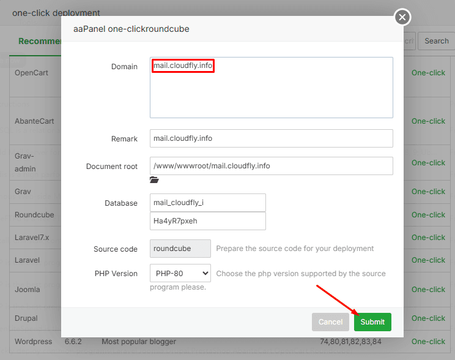Select Roundcube row name
This screenshot has height=360, width=455.
coord(34,215)
